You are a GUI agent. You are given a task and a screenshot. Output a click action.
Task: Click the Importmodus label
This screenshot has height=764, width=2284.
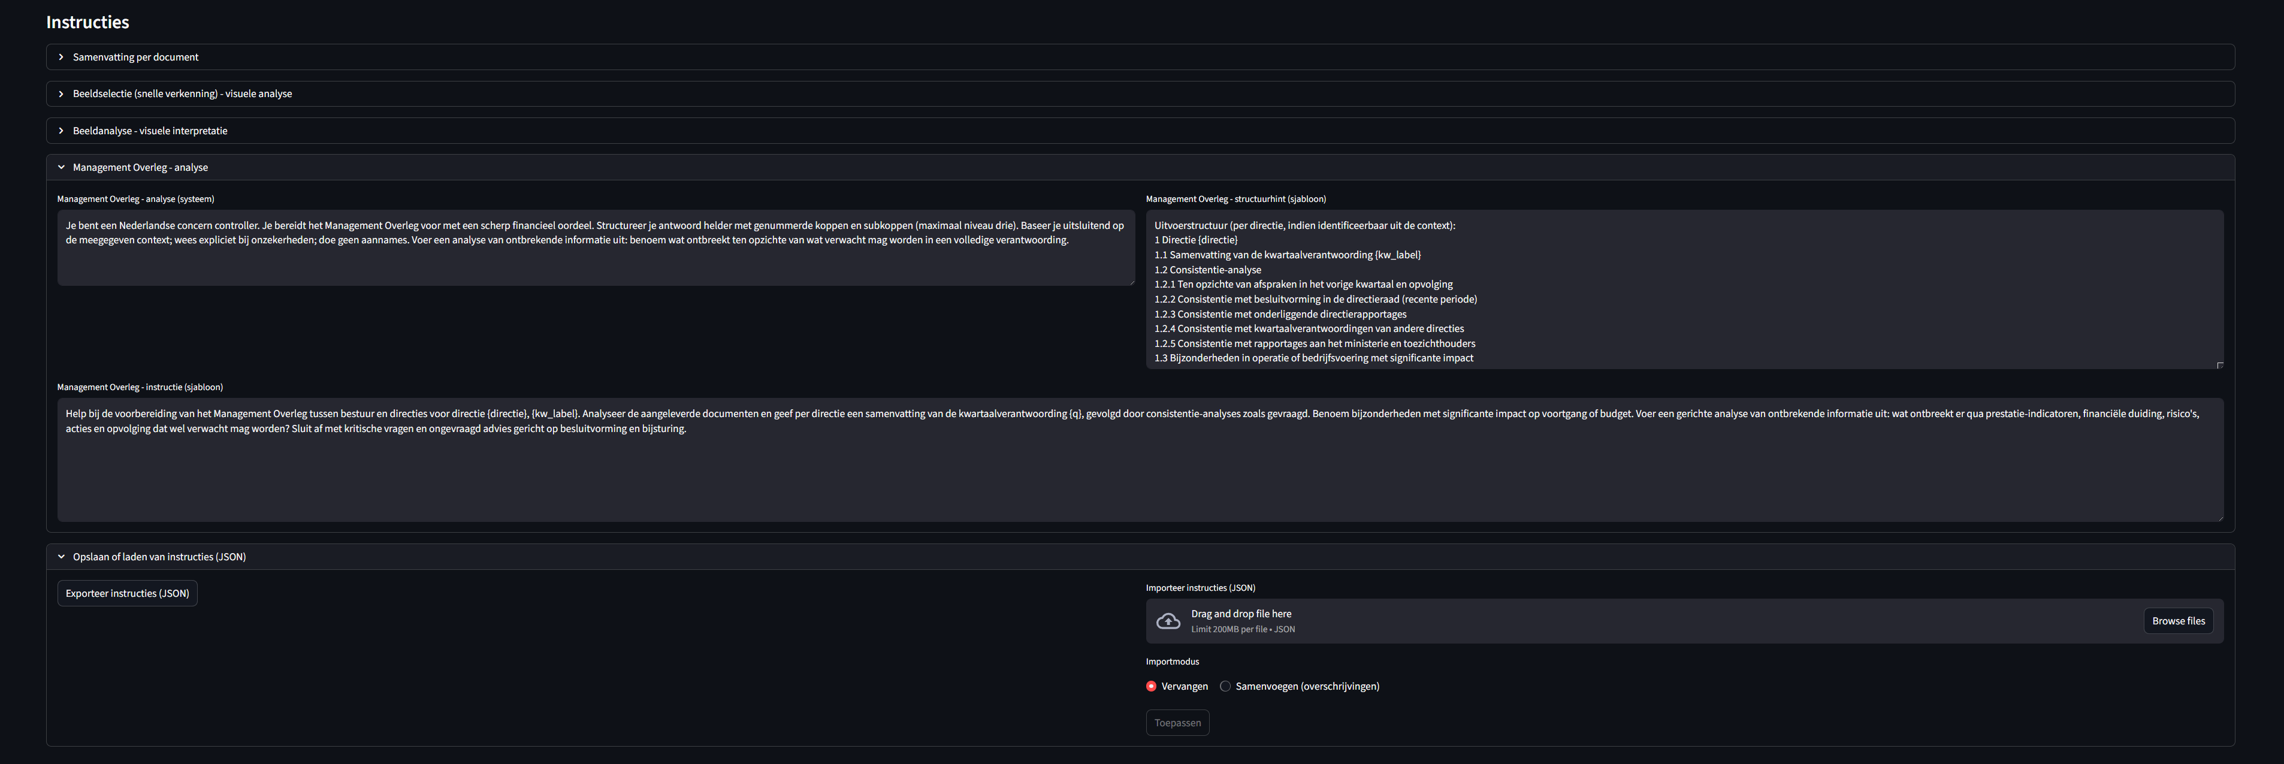pyautogui.click(x=1171, y=661)
